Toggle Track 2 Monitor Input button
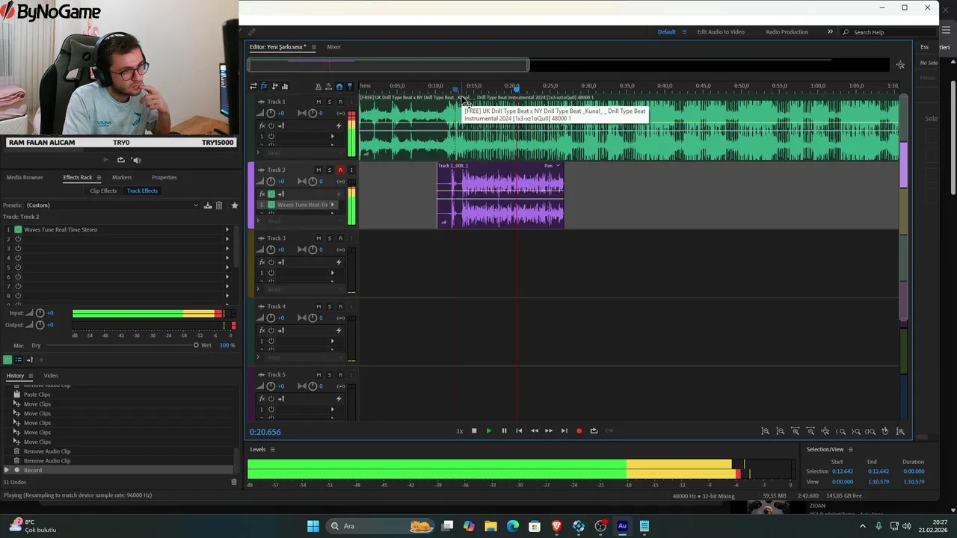 [x=351, y=170]
